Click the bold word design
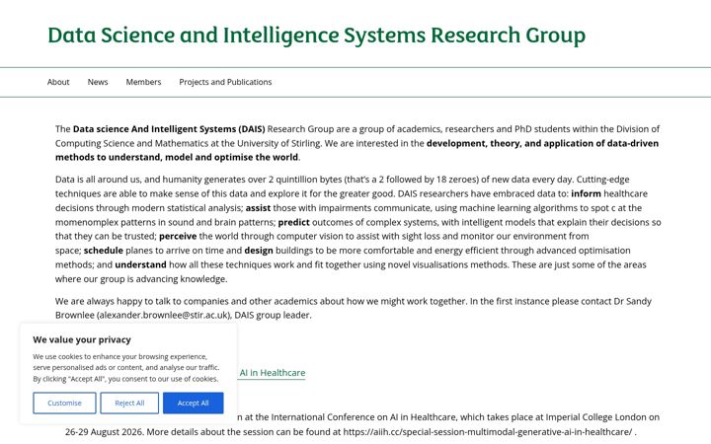This screenshot has height=444, width=711. [259, 251]
